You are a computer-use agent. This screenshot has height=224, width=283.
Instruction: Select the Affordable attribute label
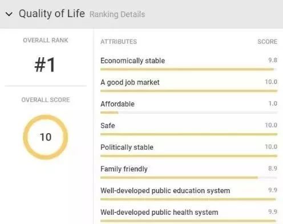click(118, 104)
